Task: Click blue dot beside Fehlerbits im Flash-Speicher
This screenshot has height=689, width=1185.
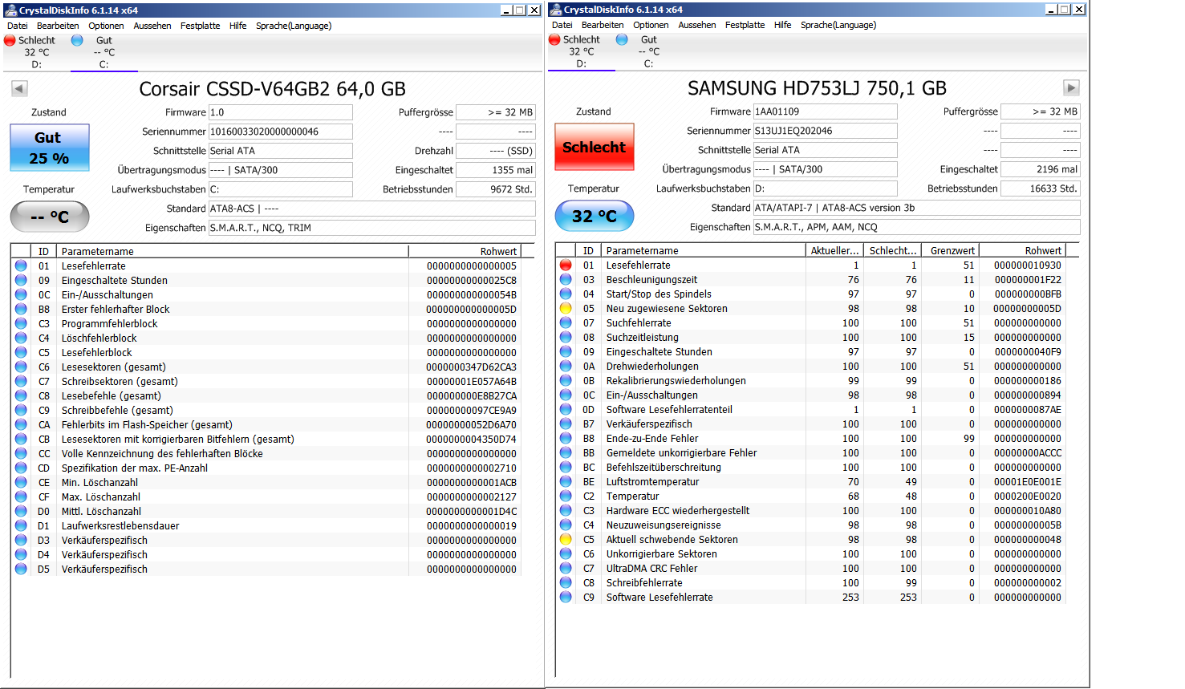Action: 21,425
